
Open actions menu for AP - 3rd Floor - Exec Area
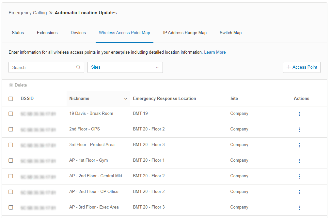tap(299, 208)
